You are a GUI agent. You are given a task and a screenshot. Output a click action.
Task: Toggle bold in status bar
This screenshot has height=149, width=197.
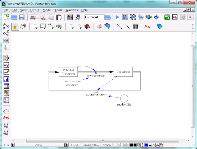[119, 145]
